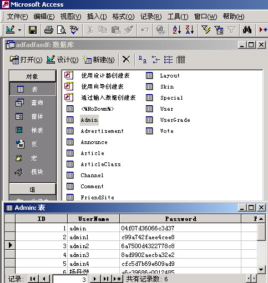268x283 pixels.
Task: Open the 帮助(H) menu
Action: coord(234,17)
